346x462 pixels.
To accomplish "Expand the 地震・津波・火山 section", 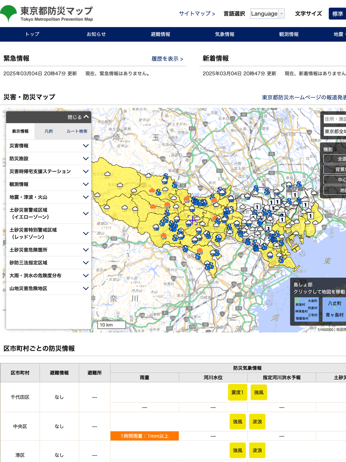I will [48, 197].
